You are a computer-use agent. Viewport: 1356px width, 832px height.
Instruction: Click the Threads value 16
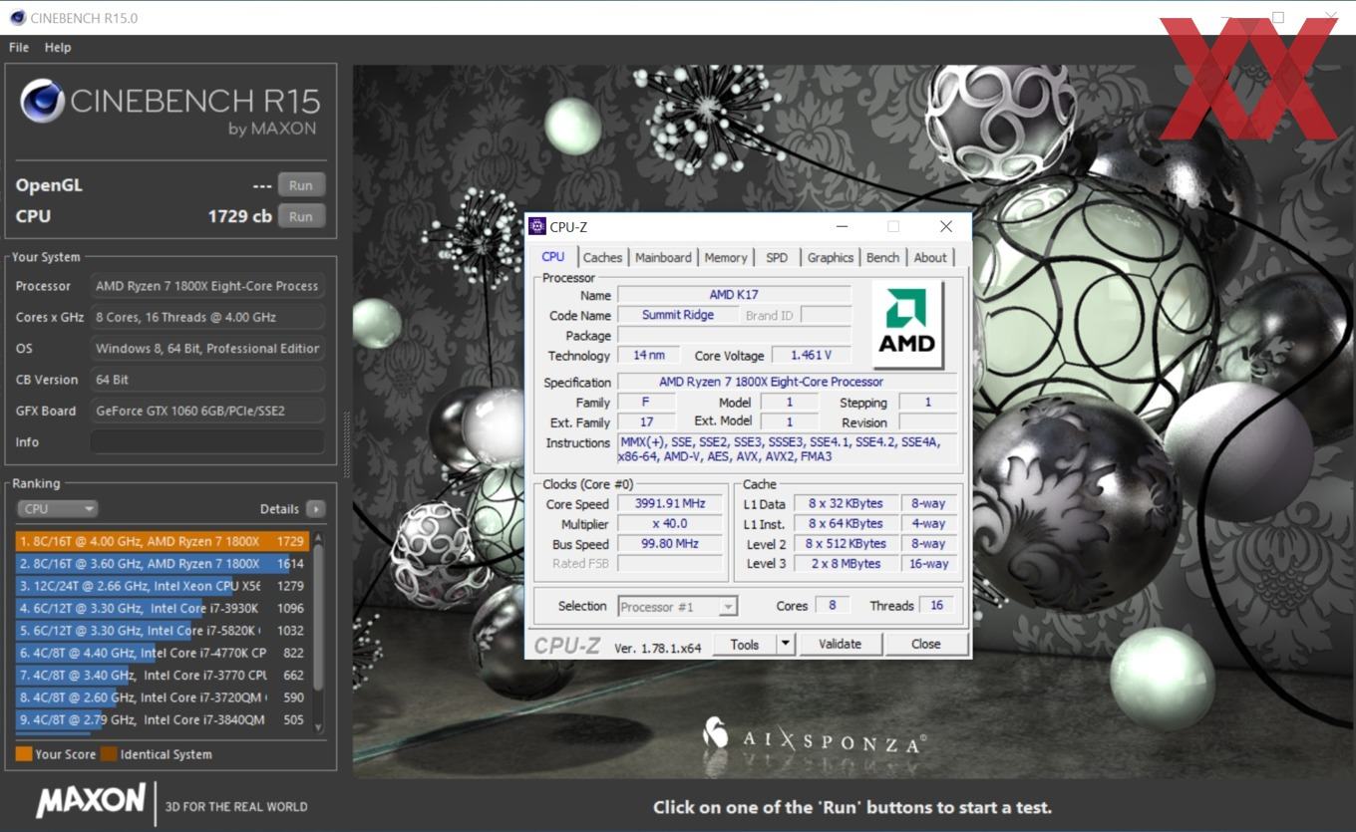pyautogui.click(x=936, y=605)
